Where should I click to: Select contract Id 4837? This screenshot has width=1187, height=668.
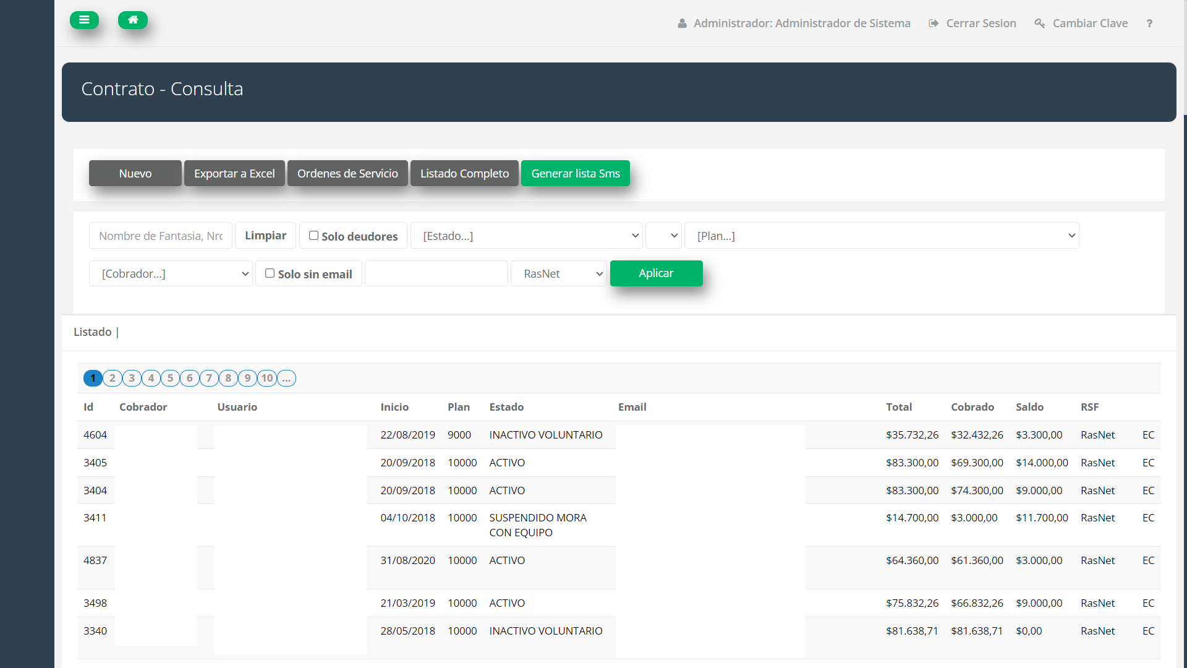(x=95, y=560)
